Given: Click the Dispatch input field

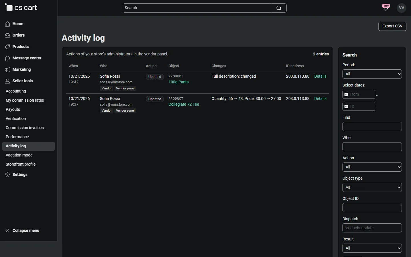Looking at the screenshot, I should [x=372, y=228].
